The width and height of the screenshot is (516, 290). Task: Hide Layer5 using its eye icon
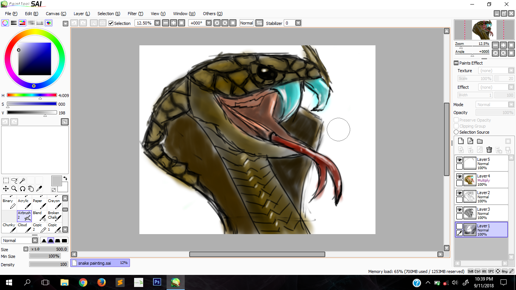(459, 160)
